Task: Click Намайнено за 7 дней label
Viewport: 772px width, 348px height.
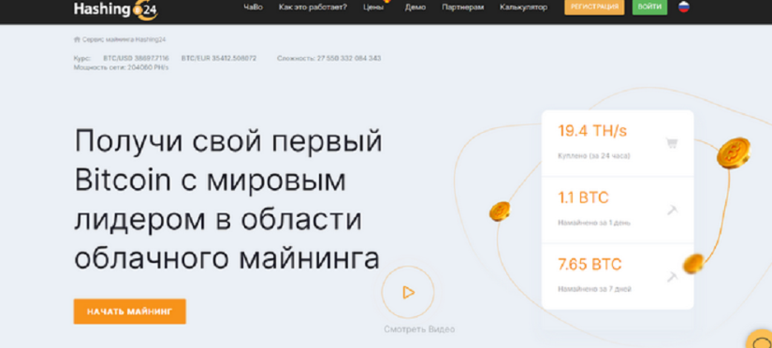Action: [594, 289]
